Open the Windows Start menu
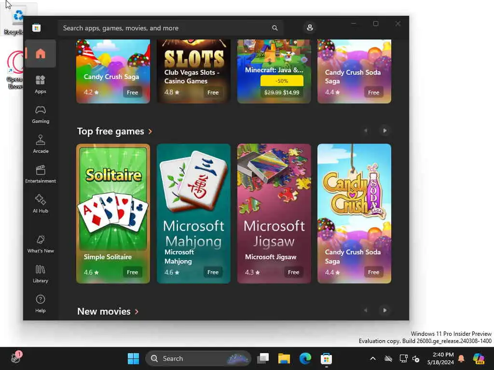 pyautogui.click(x=133, y=358)
